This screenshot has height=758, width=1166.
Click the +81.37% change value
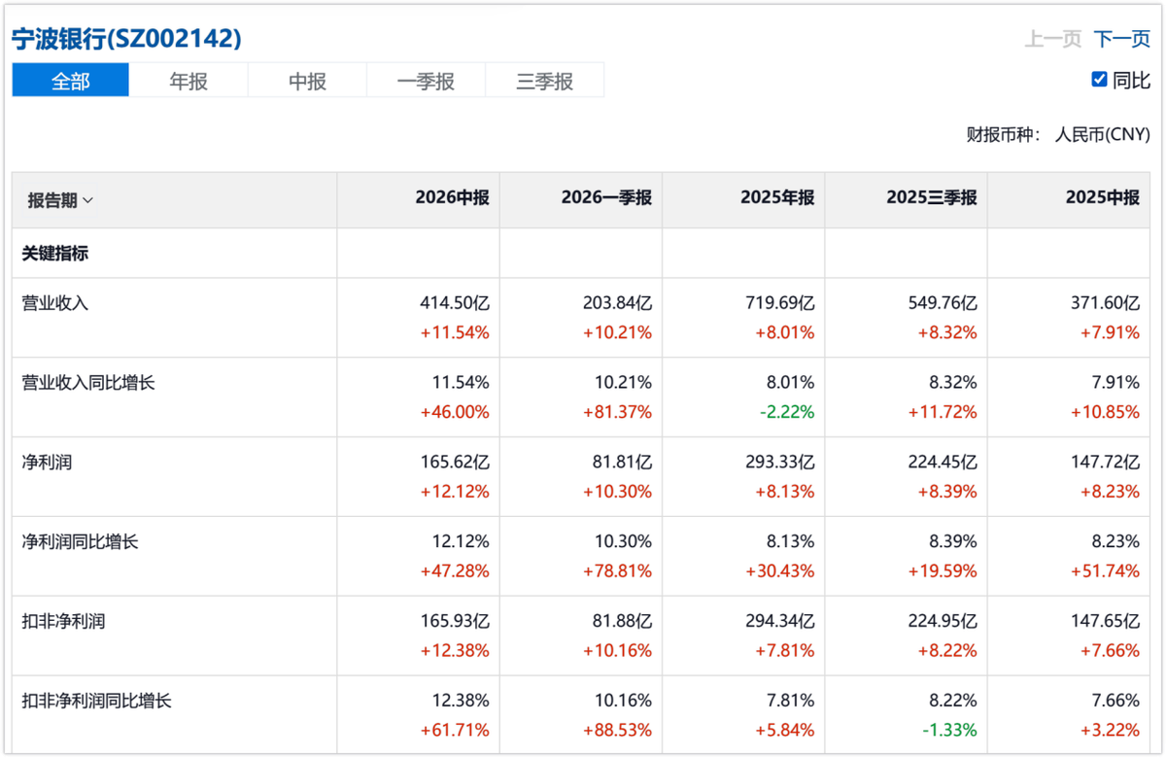tap(617, 412)
